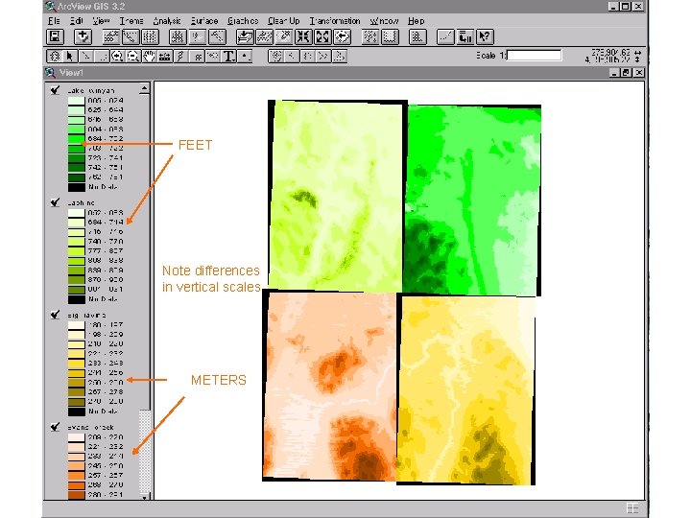Open the Clean Up menu
The width and height of the screenshot is (691, 518).
(x=284, y=21)
